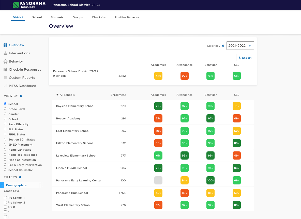Open the Students tab
This screenshot has height=219, width=301.
pos(57,17)
